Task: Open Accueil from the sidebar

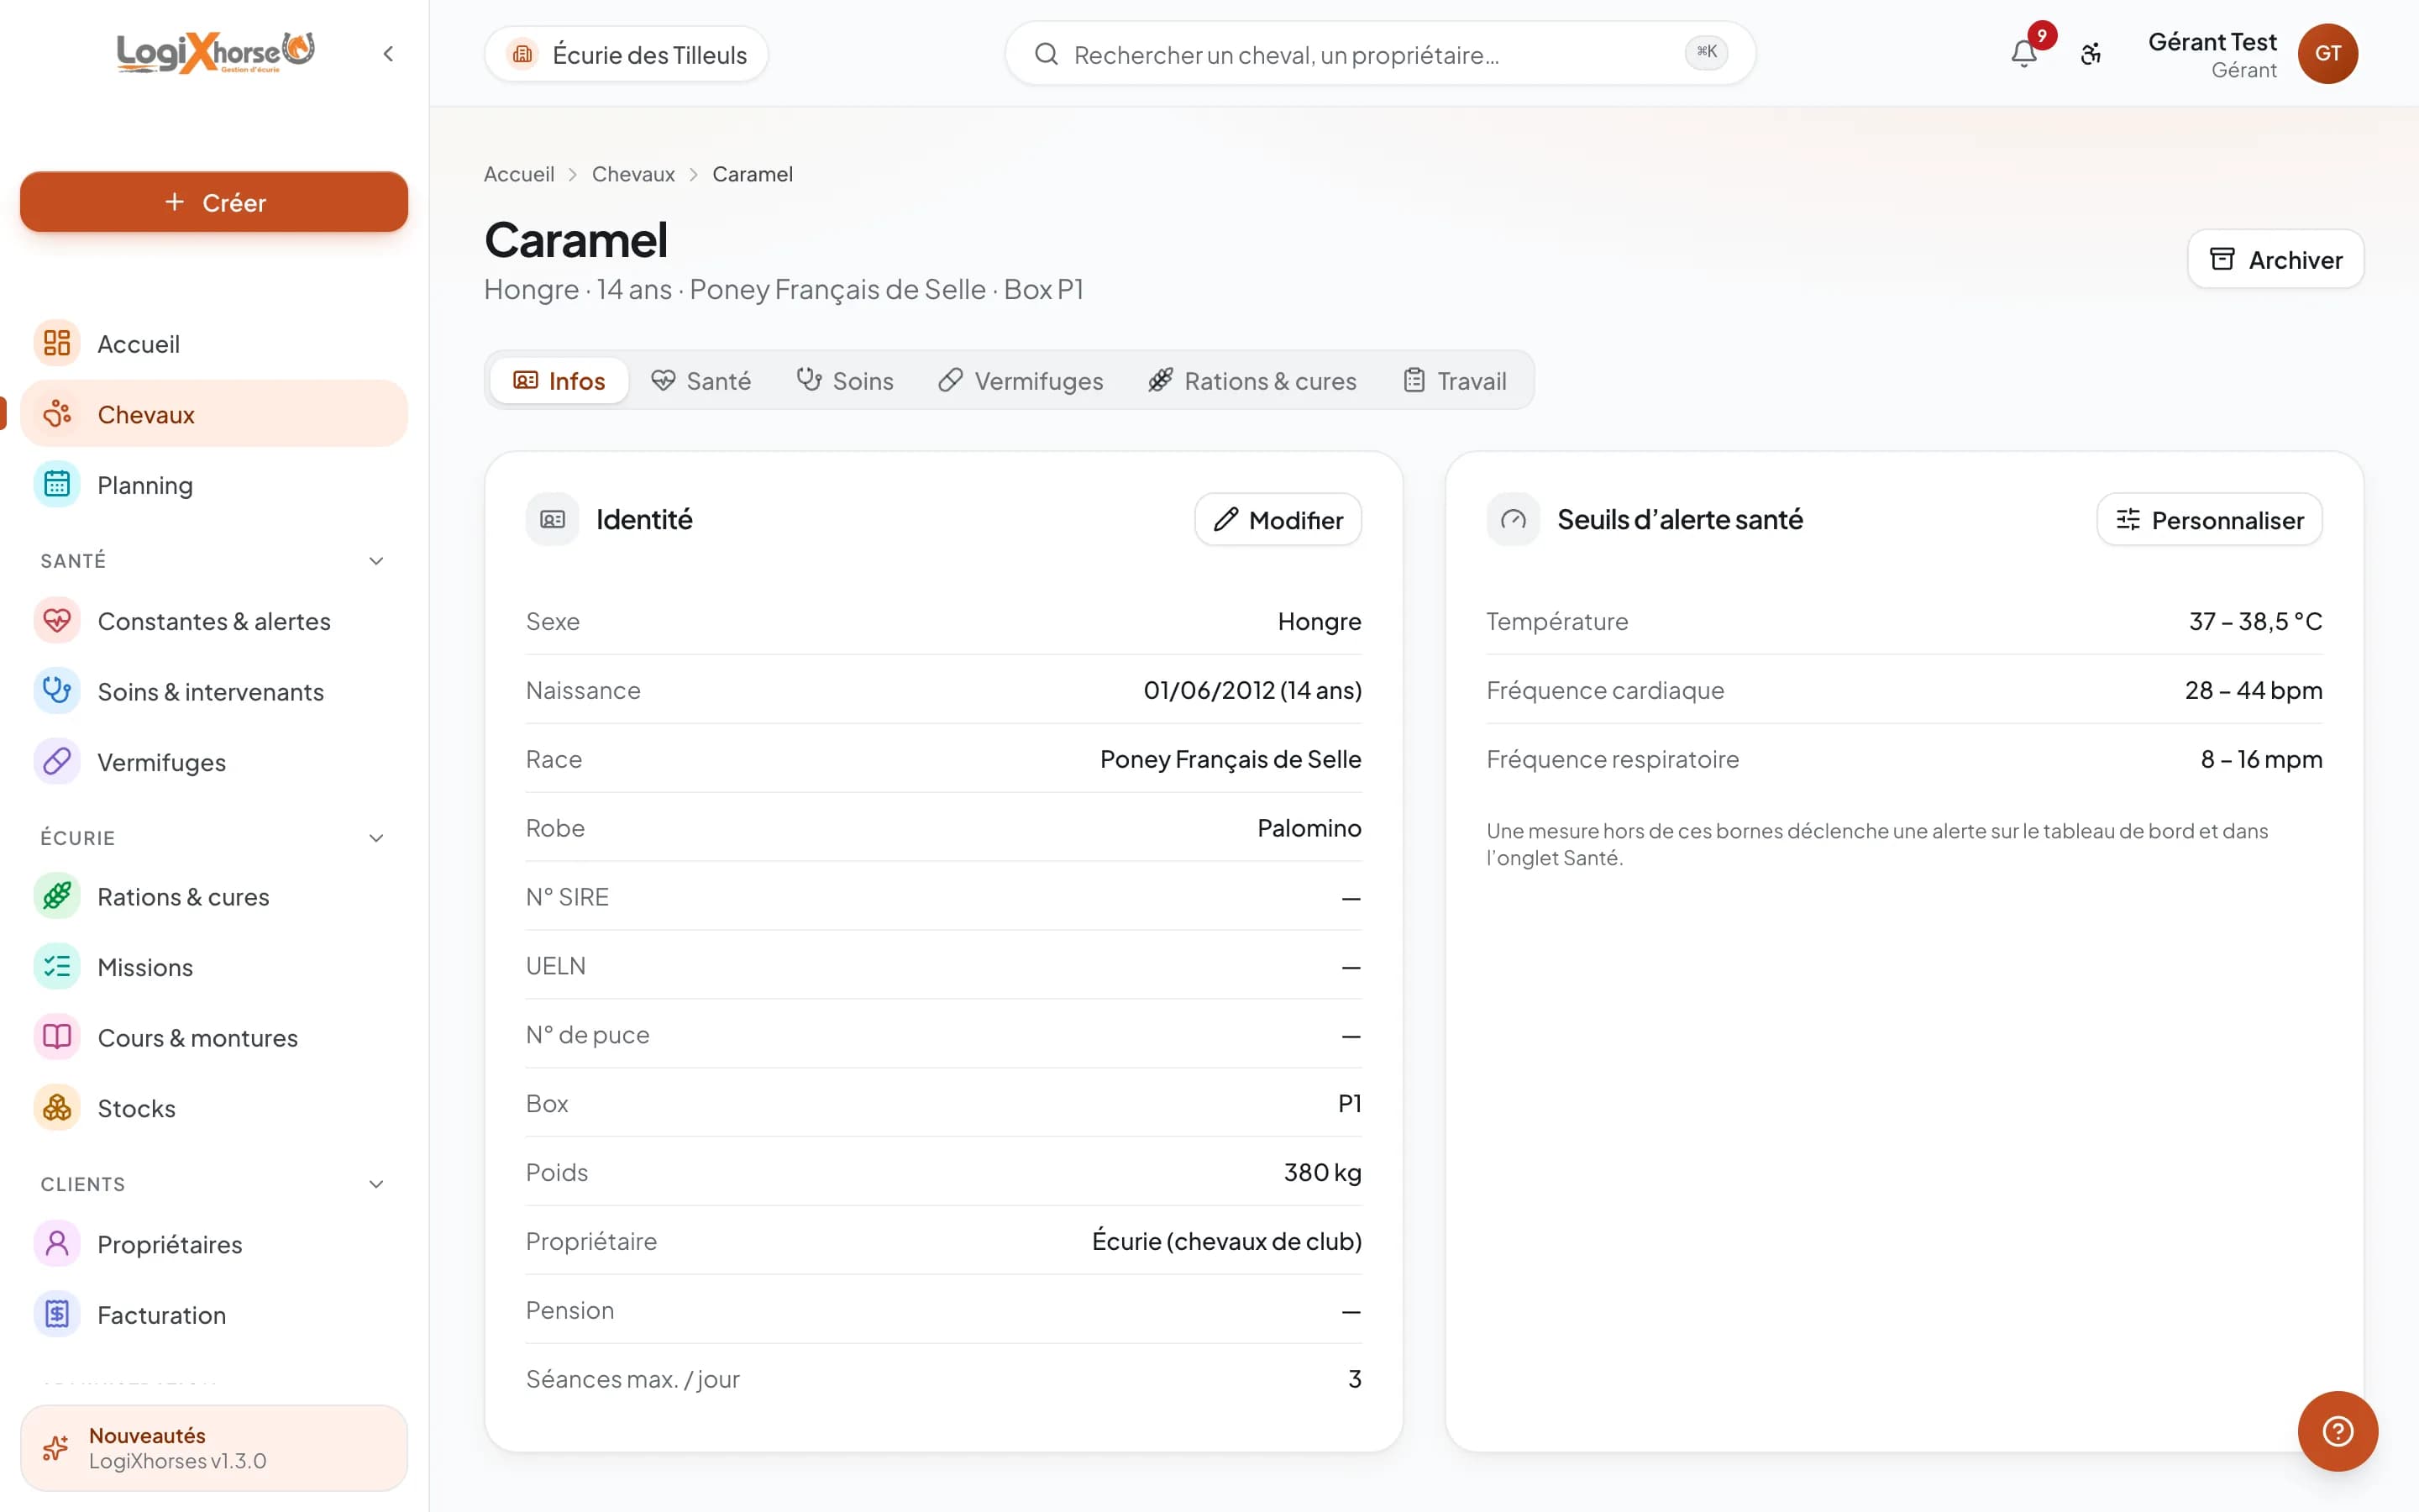Action: [x=214, y=344]
